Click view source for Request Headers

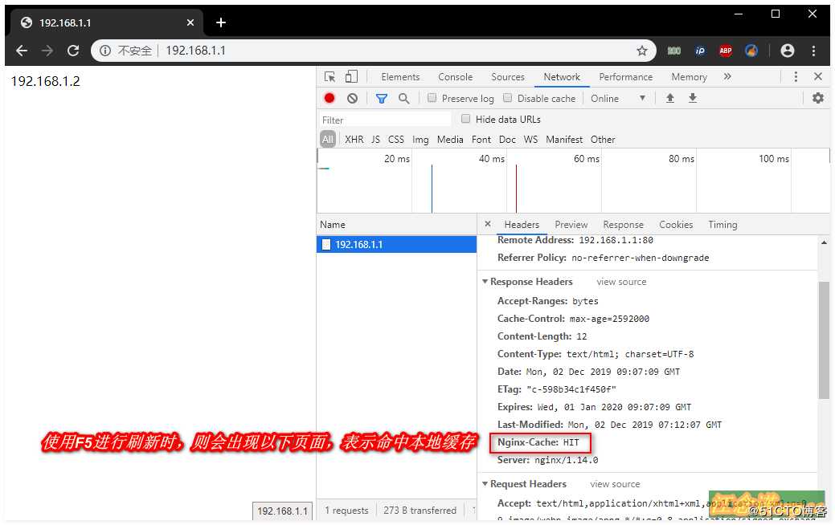(615, 484)
